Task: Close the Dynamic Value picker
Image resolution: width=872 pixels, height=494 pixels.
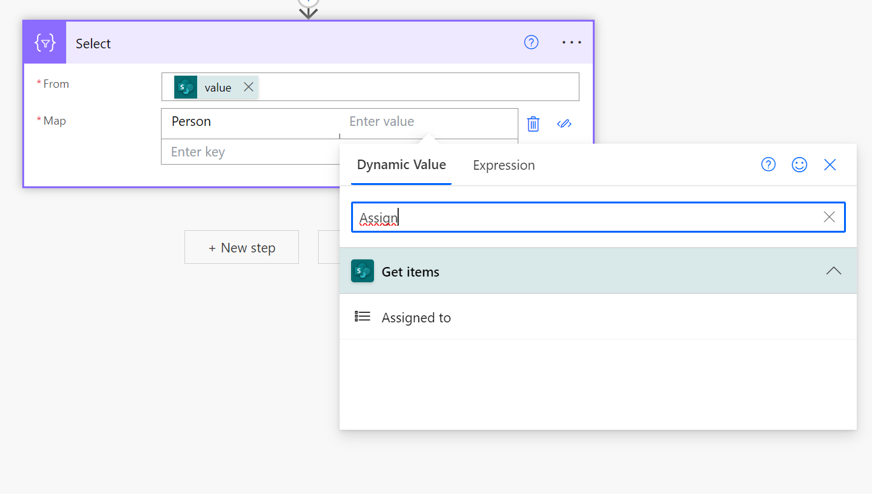Action: click(829, 164)
